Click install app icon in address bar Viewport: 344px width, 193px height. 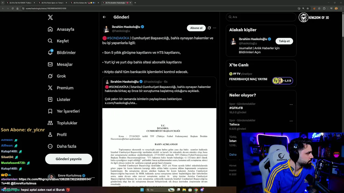pyautogui.click(x=299, y=8)
